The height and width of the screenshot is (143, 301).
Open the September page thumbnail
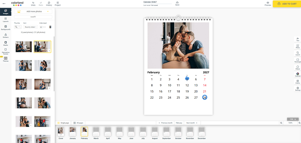click(167, 132)
